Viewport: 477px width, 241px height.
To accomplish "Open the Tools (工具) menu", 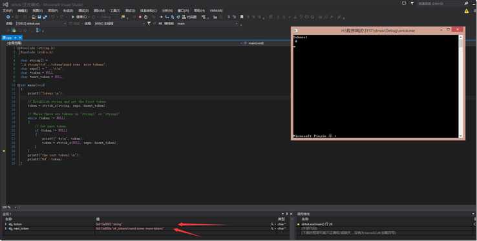I will [x=115, y=10].
